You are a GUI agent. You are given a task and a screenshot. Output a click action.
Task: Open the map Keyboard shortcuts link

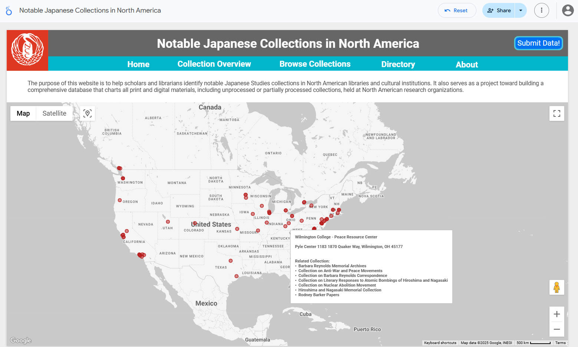tap(440, 343)
